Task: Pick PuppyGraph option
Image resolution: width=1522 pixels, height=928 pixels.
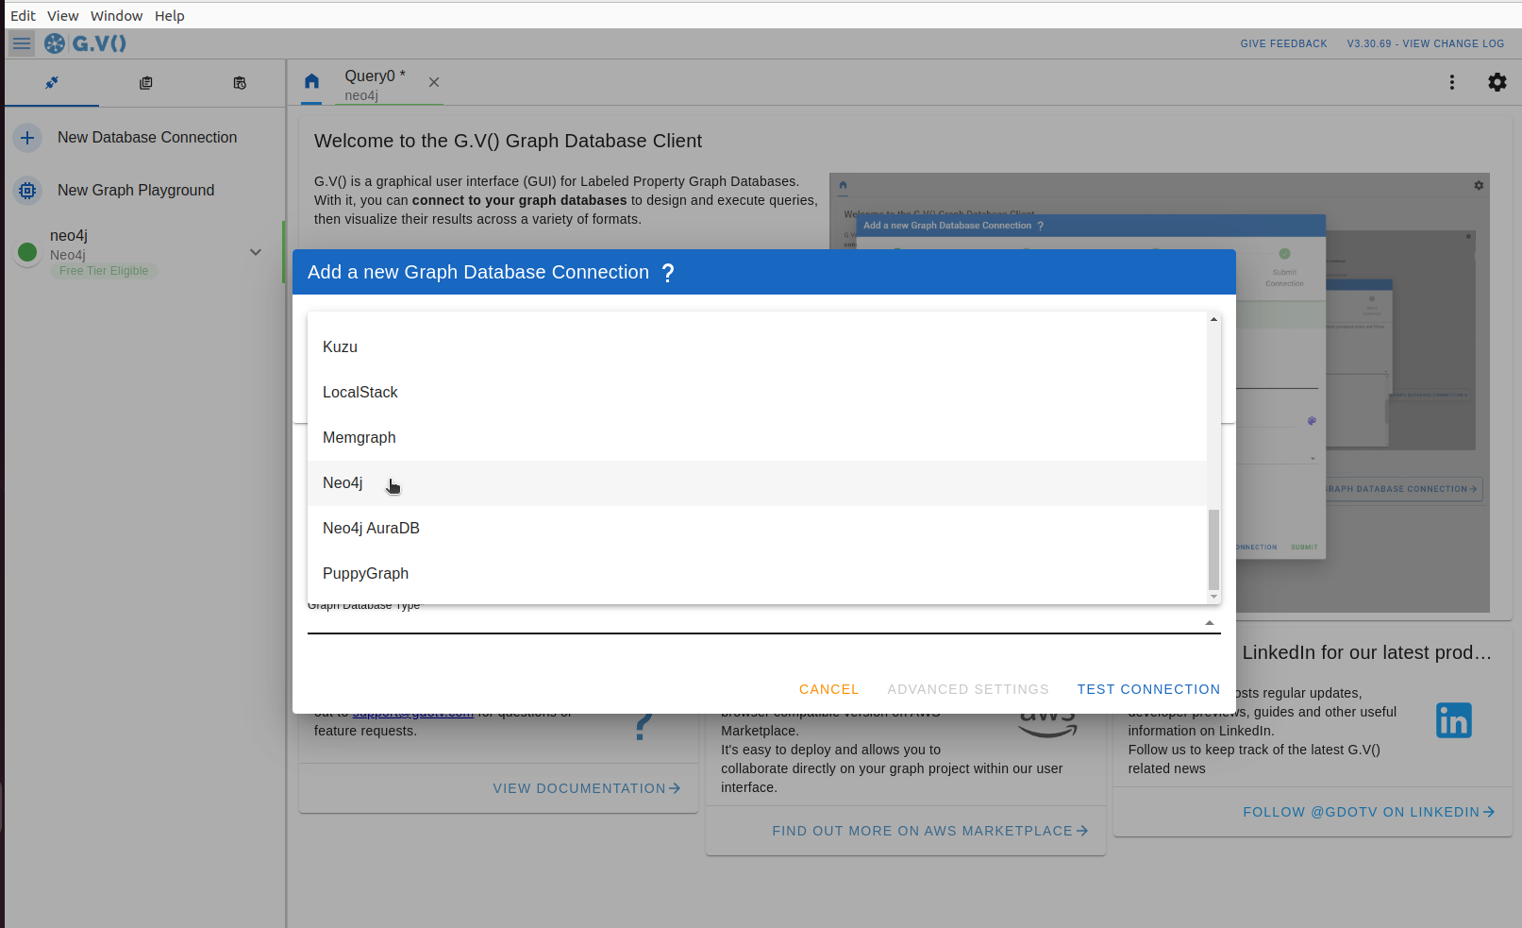Action: [x=757, y=574]
